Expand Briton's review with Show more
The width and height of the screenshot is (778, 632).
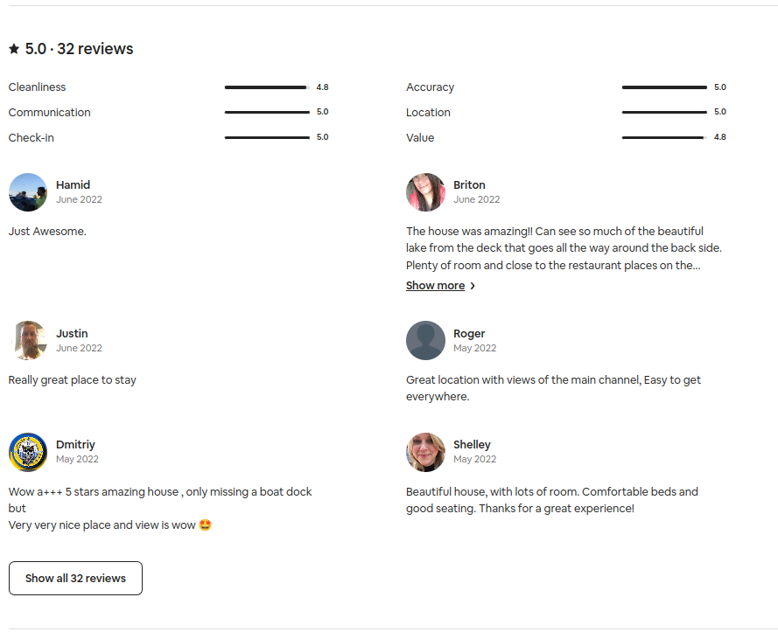435,285
